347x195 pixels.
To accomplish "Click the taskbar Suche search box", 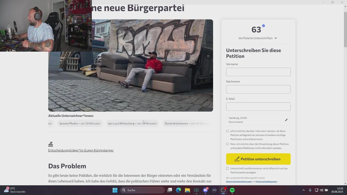I will tap(142, 190).
